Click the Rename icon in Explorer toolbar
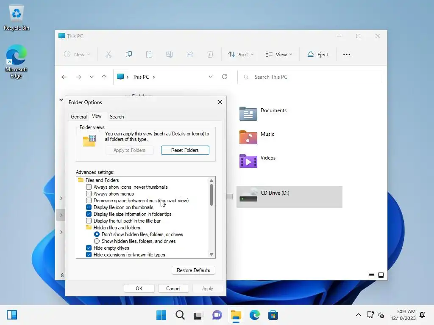 point(170,55)
